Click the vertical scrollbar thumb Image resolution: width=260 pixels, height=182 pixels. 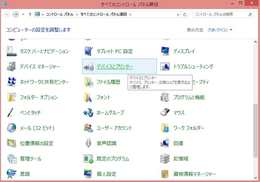[x=255, y=130]
